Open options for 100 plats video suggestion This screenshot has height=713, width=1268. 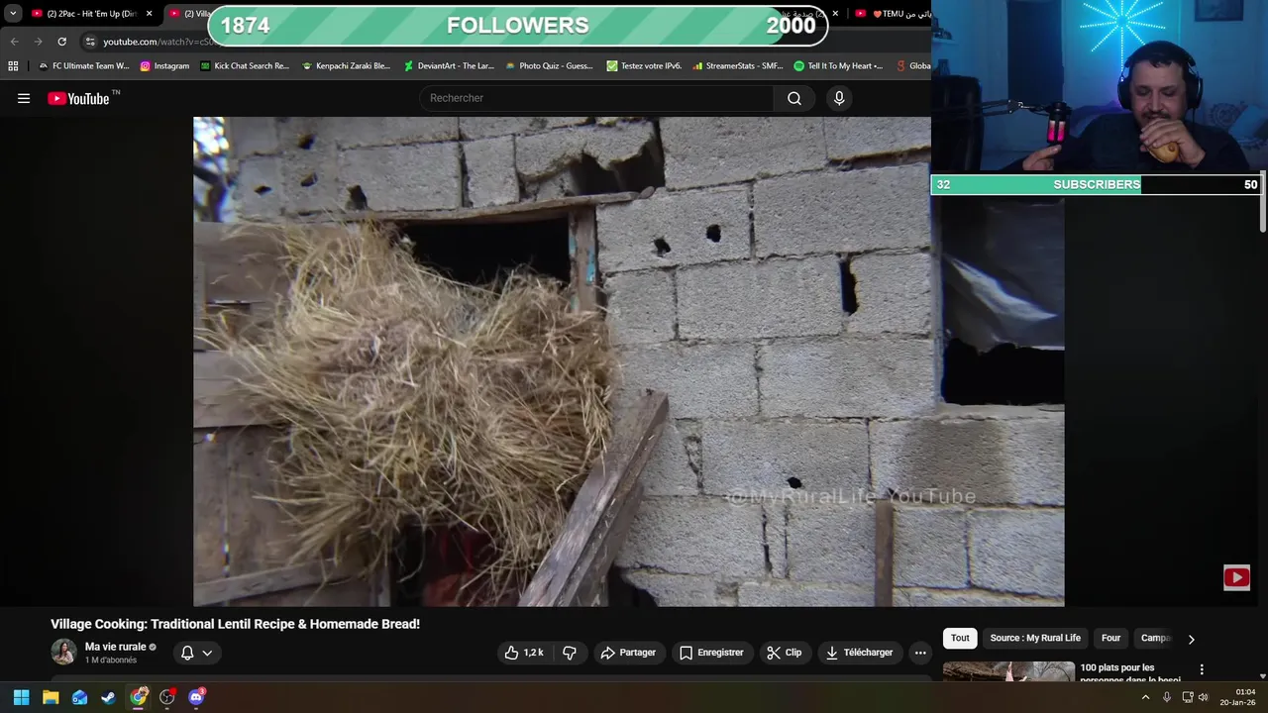pos(1202,669)
